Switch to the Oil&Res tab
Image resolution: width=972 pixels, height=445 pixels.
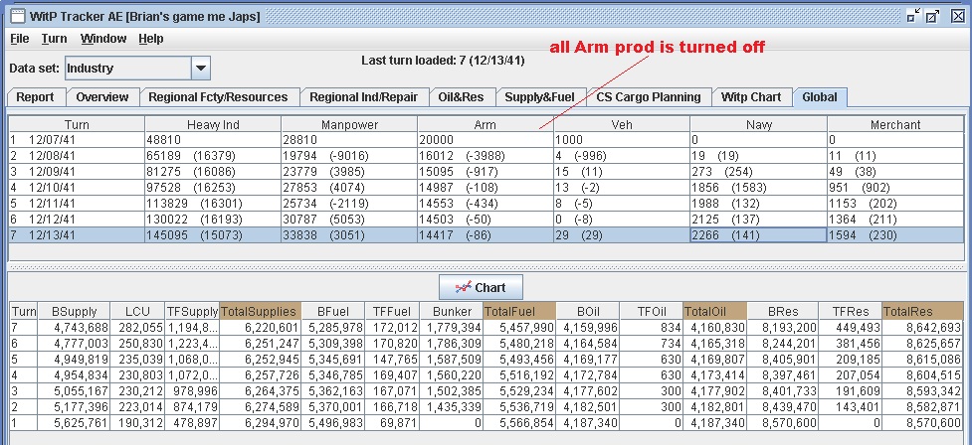click(x=462, y=97)
